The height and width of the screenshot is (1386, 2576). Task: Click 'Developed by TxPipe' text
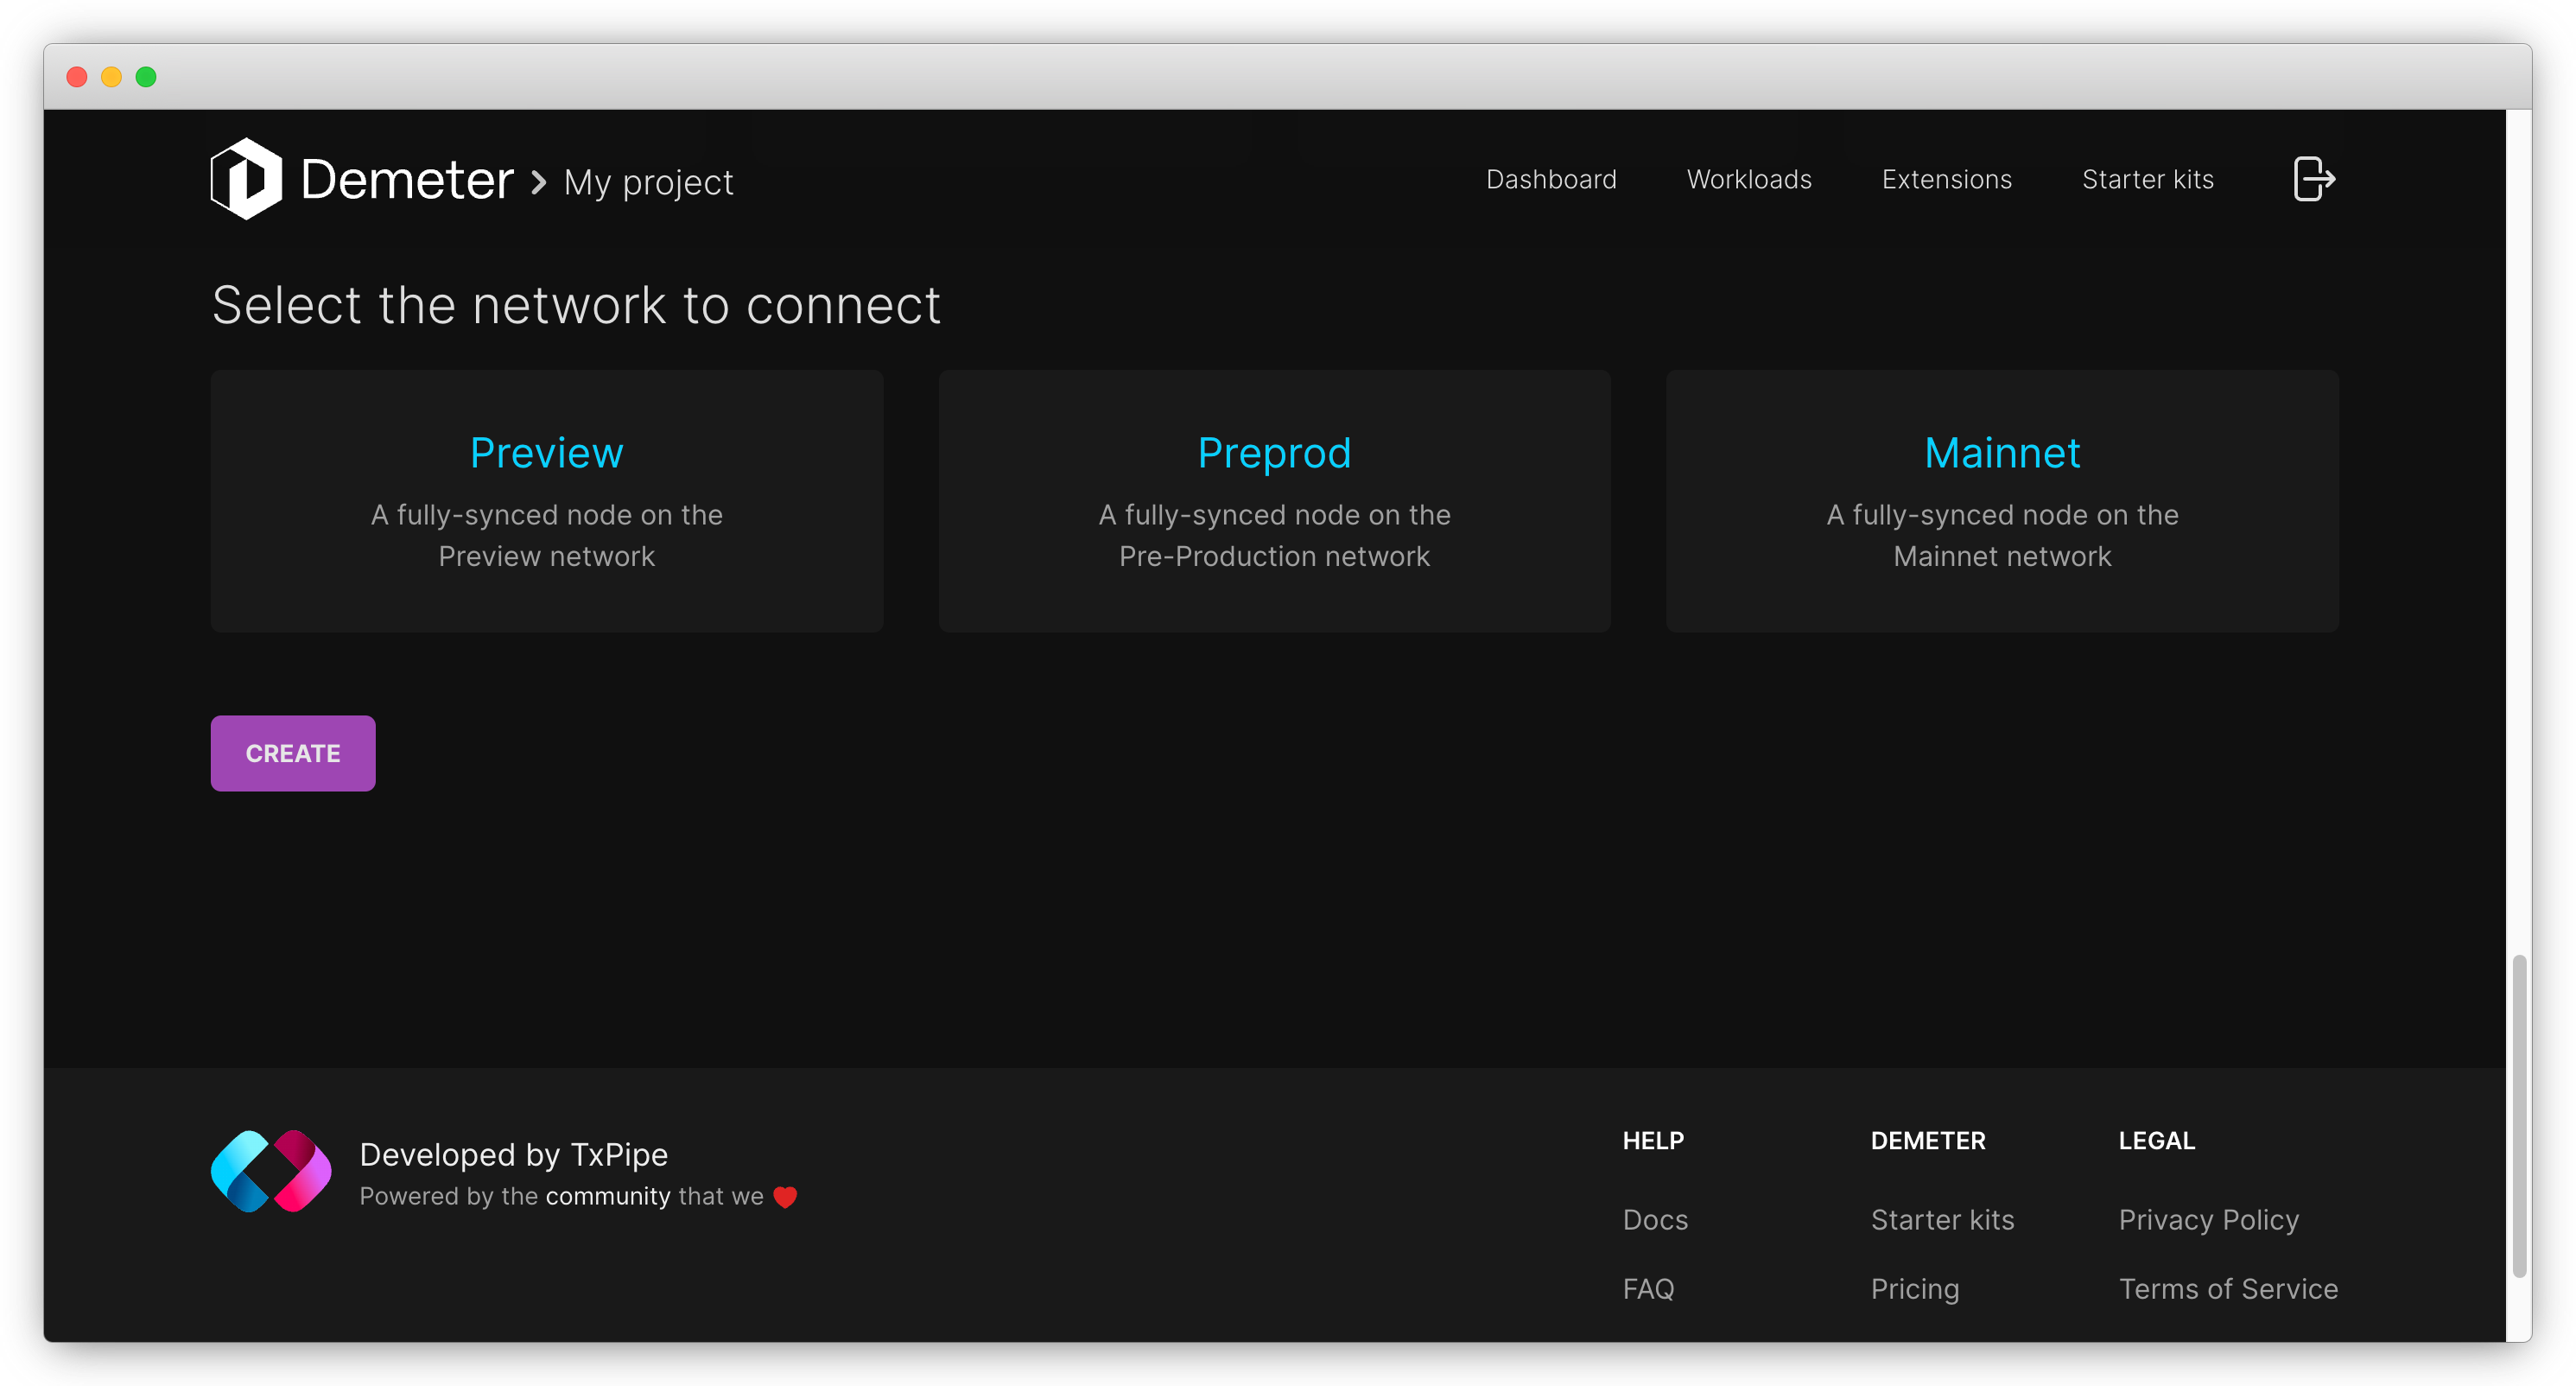click(513, 1154)
